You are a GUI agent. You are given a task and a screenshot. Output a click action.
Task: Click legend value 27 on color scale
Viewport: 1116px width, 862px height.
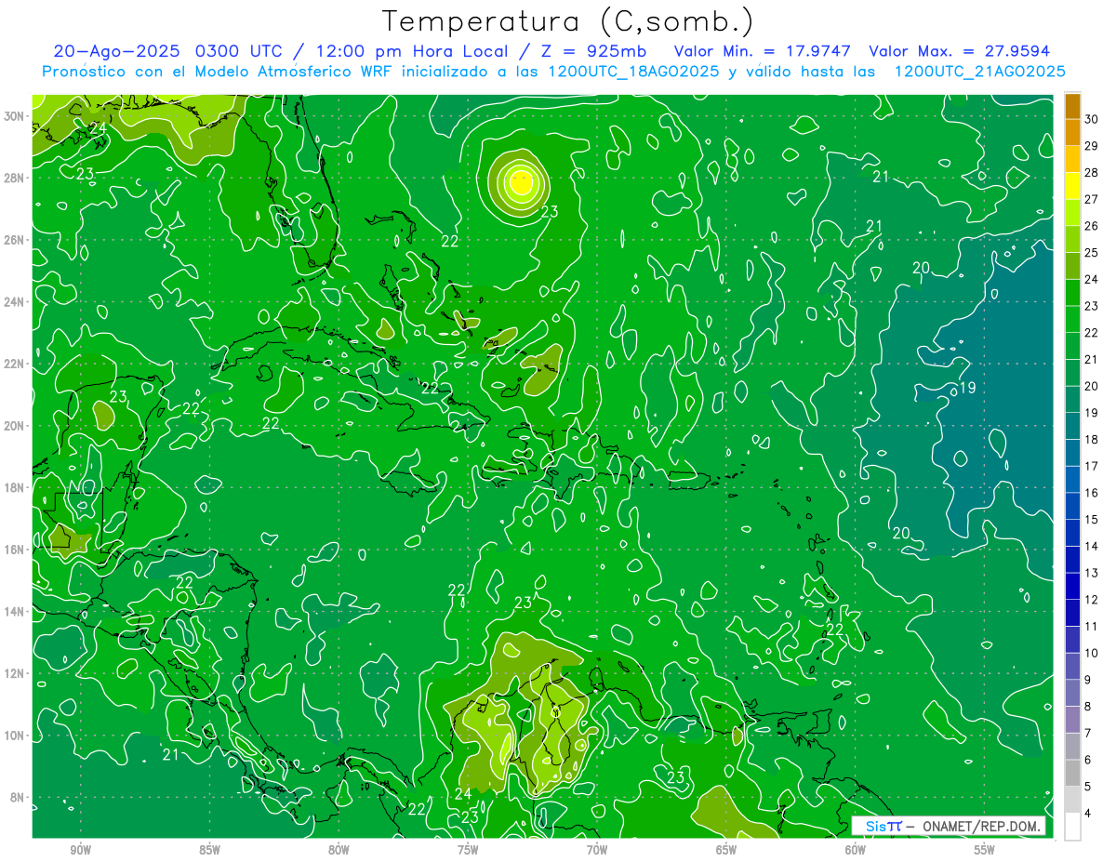(x=1092, y=199)
